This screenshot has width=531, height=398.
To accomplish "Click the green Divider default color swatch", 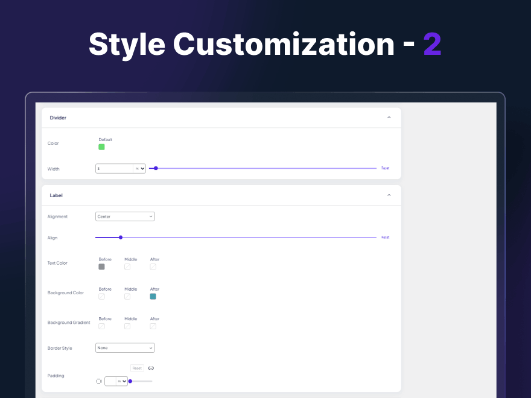I will pyautogui.click(x=101, y=147).
